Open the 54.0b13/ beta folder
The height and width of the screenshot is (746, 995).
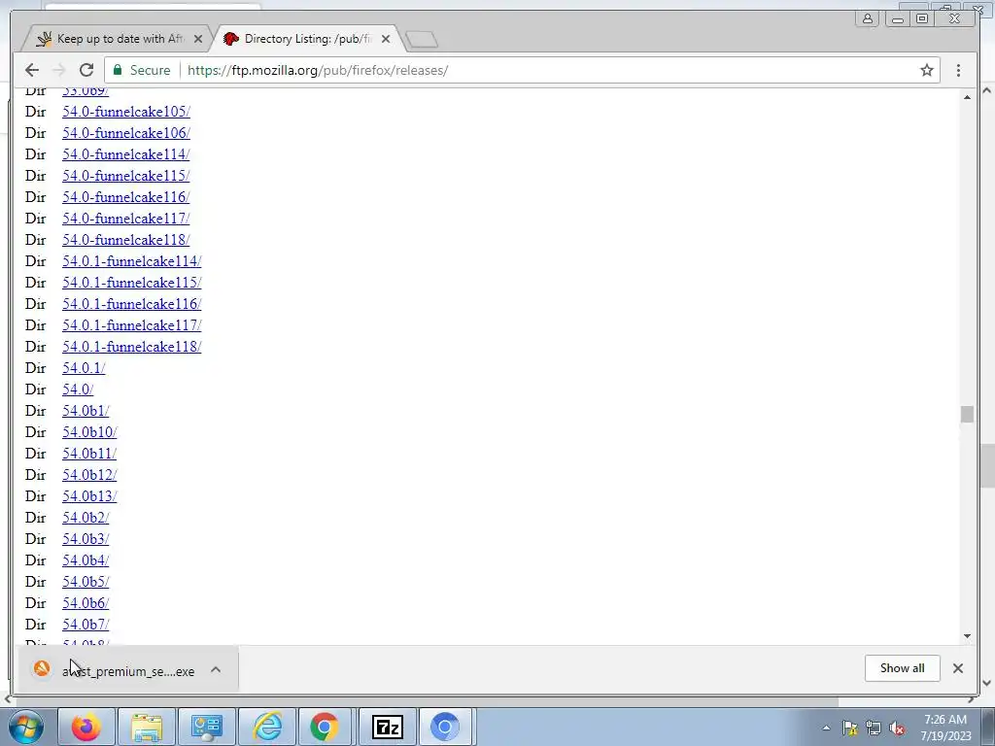click(89, 496)
